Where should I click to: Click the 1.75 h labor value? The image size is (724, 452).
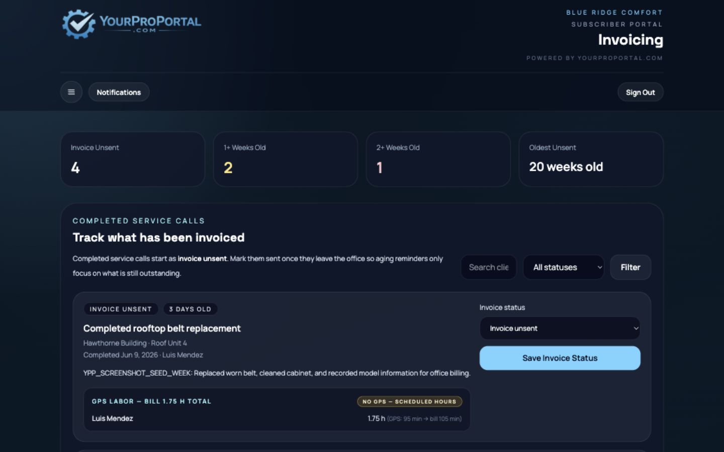point(376,418)
